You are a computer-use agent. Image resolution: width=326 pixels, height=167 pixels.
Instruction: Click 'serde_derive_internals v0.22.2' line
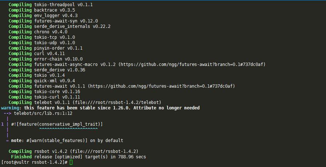(60, 26)
